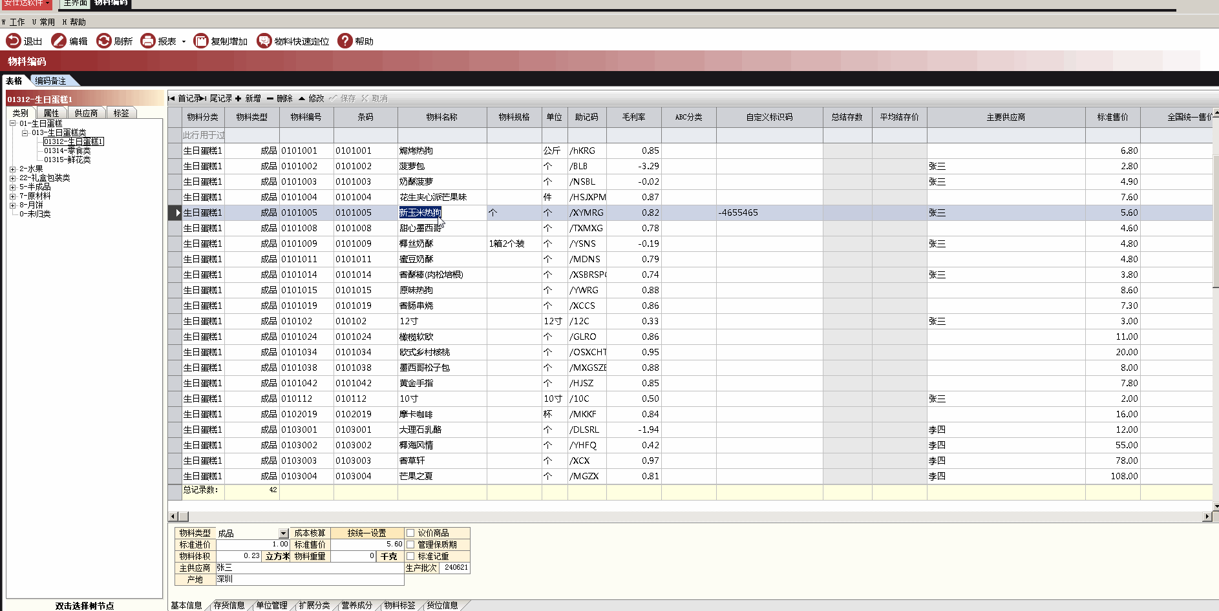The image size is (1219, 611).
Task: Expand the 2-水果 tree node
Action: coord(12,169)
